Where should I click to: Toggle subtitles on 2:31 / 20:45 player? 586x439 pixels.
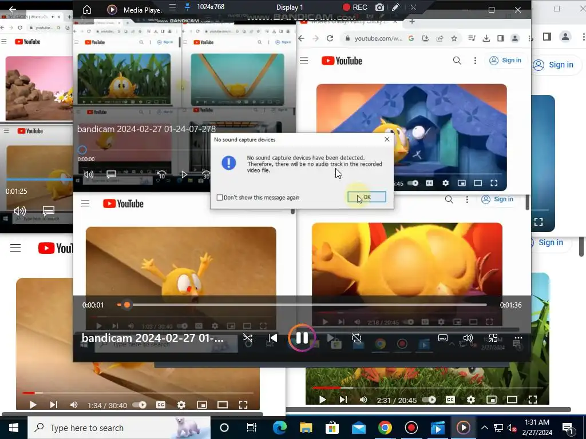coord(450,400)
